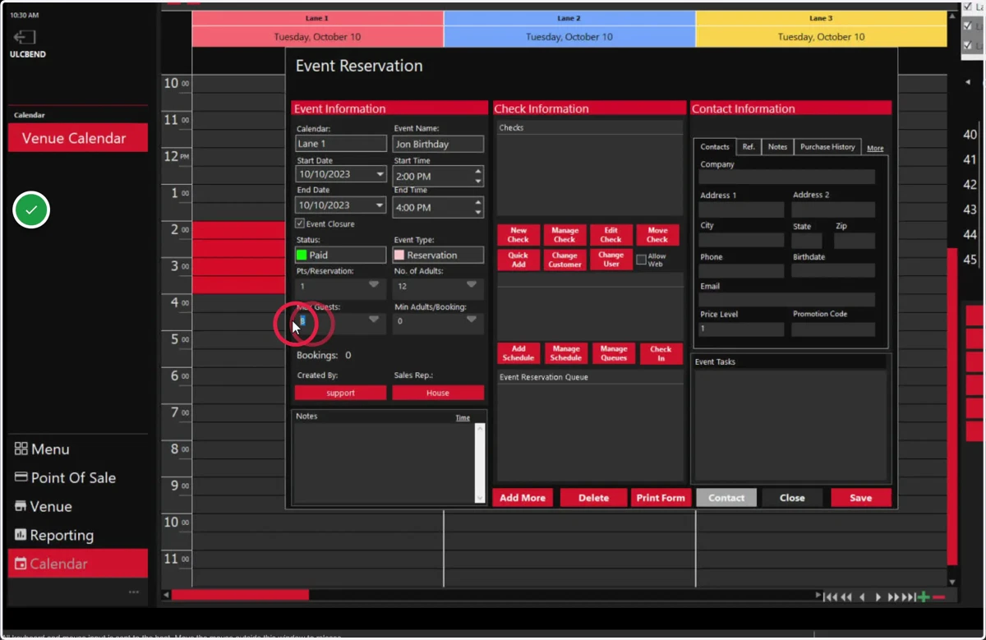Click the pink Reservation type swatch
Viewport: 986px width, 640px height.
coord(399,256)
